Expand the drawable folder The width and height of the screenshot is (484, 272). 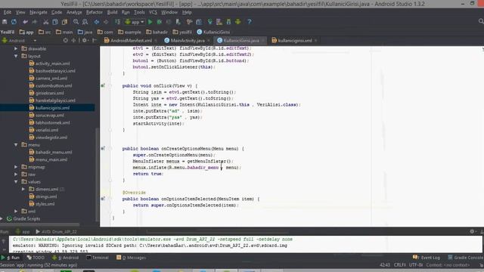[16, 48]
